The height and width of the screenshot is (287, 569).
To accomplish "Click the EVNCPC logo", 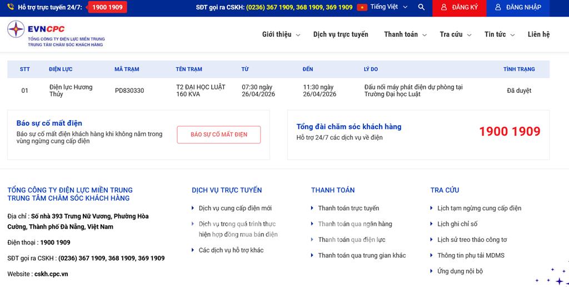I will point(56,34).
